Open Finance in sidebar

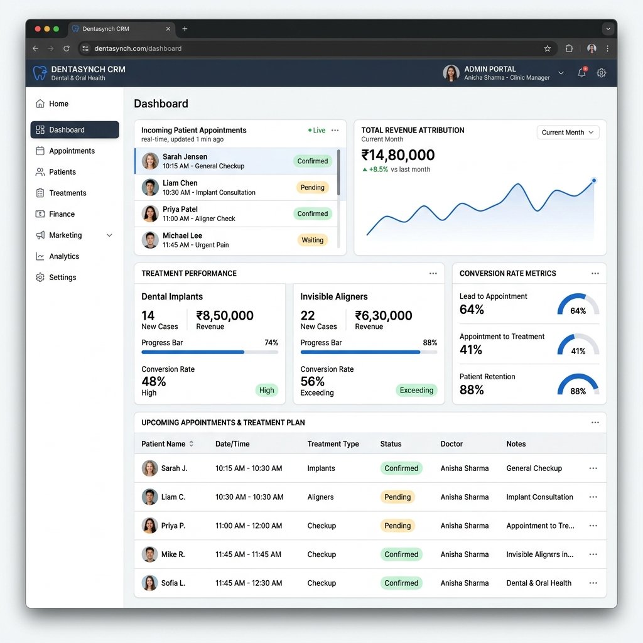coord(75,214)
